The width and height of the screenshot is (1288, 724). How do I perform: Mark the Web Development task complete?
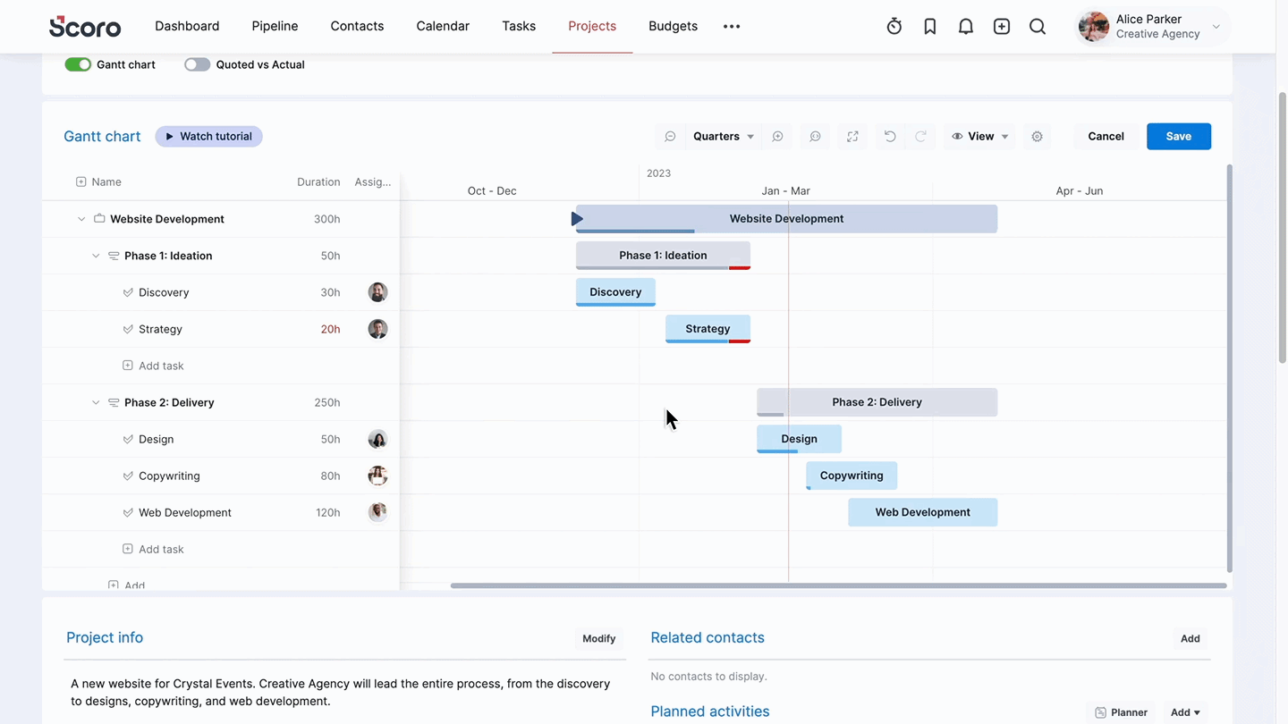click(x=128, y=512)
